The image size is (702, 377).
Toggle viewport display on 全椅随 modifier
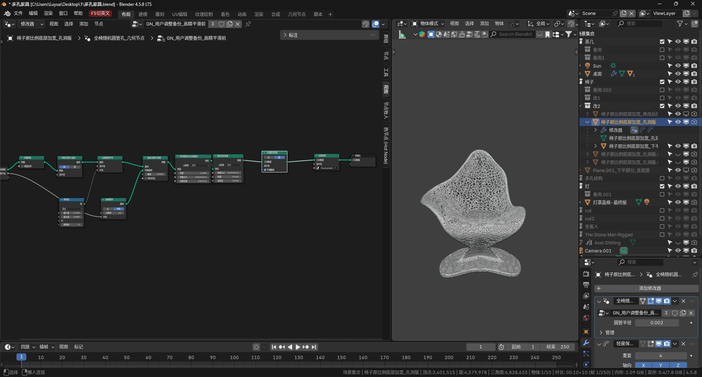(659, 301)
